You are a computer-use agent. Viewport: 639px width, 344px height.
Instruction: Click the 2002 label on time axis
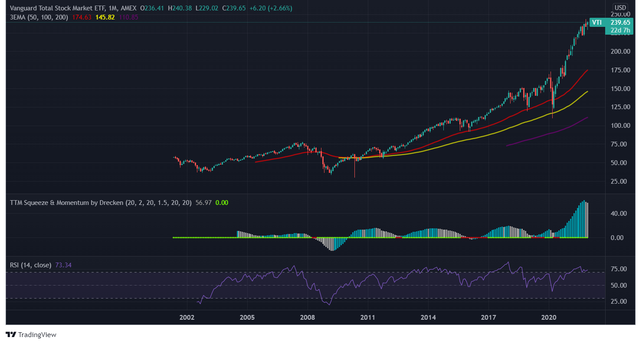(x=187, y=317)
